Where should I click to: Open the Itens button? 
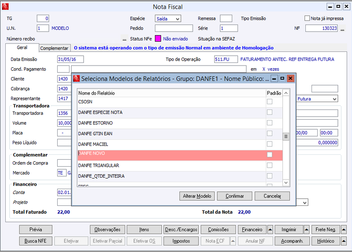point(144,230)
